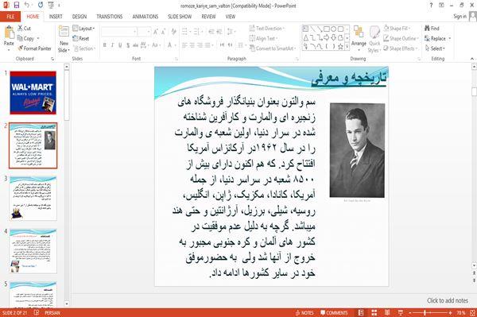The height and width of the screenshot is (317, 477).
Task: Click the Paste clipboard icon
Action: click(9, 33)
